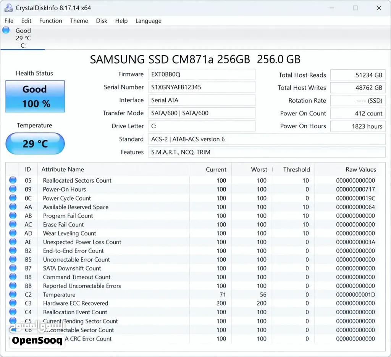Click raw value 00000000003A for Unexpected Power Loss
391x357 pixels.
click(355, 242)
